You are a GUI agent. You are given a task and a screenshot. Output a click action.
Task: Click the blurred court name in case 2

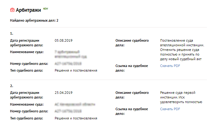pos(75,104)
